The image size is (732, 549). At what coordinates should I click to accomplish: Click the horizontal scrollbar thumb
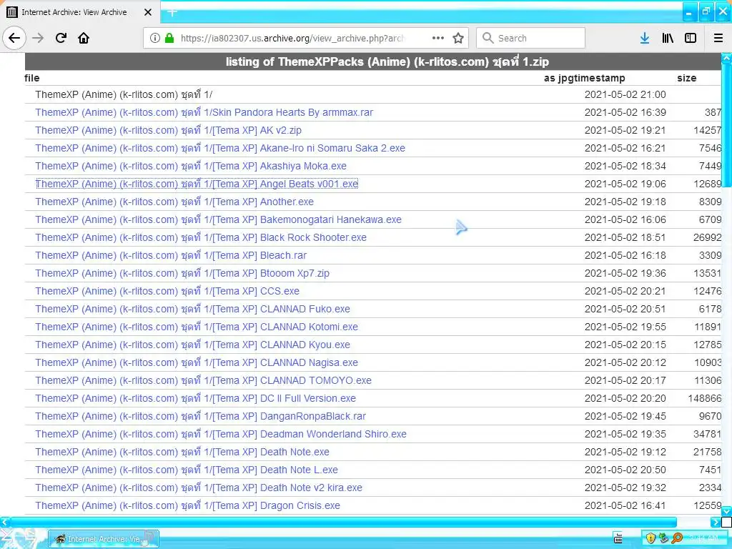(x=342, y=521)
